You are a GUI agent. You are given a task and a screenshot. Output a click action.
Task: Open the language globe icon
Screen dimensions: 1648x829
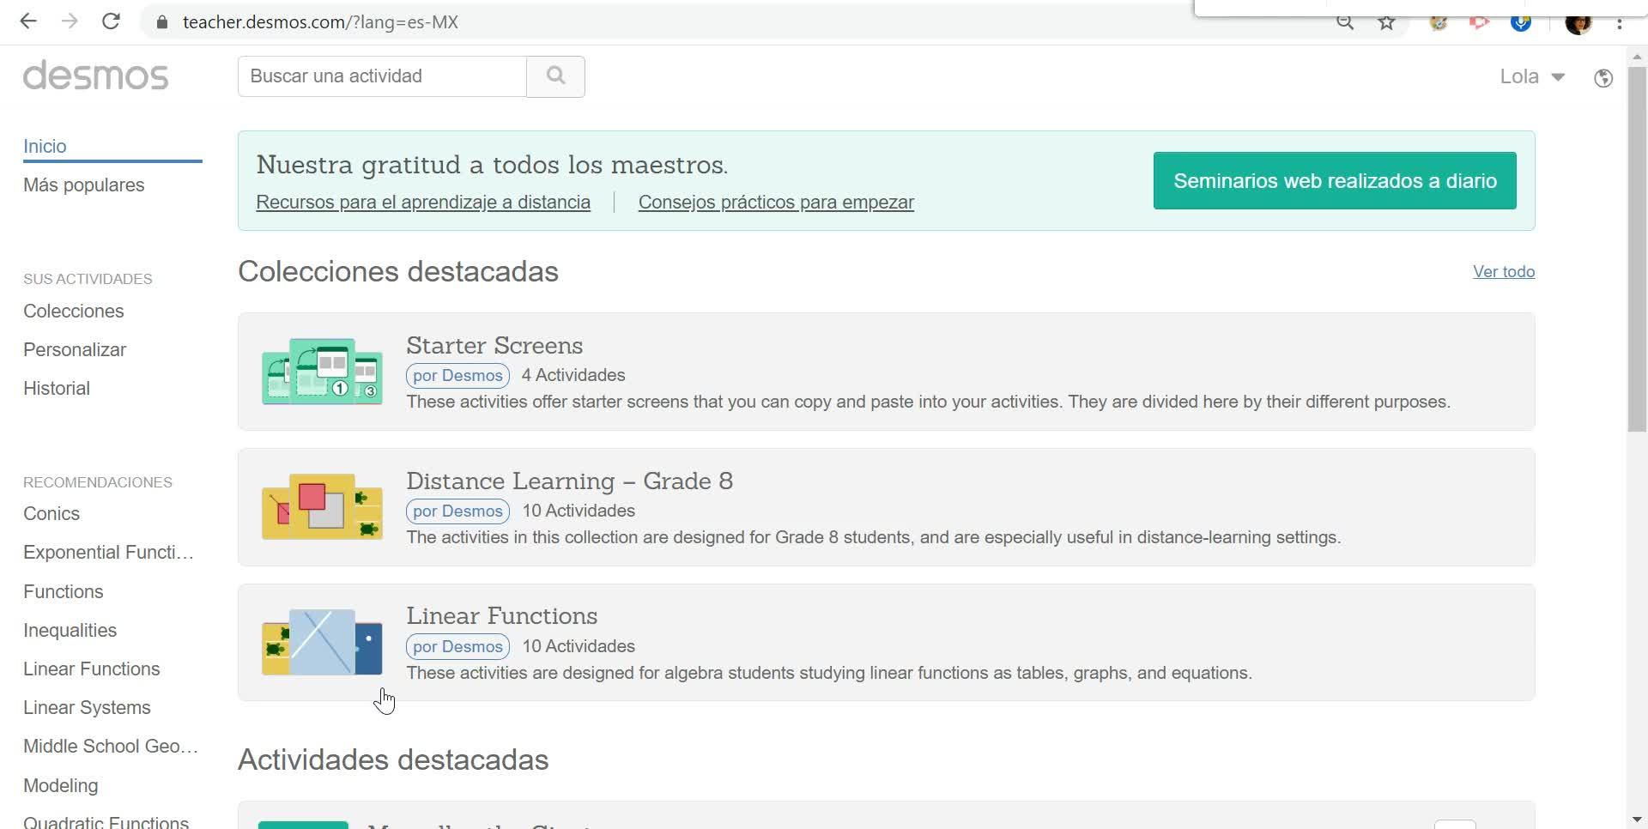coord(1603,78)
